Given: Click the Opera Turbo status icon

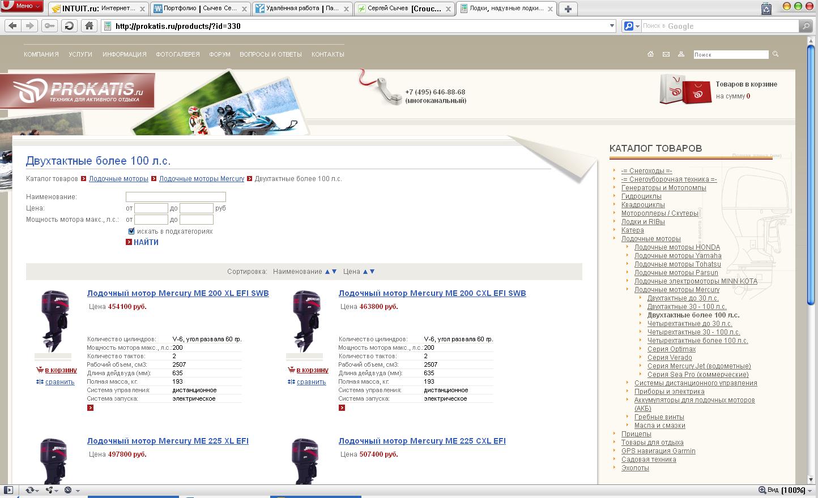Looking at the screenshot, I should [x=68, y=490].
